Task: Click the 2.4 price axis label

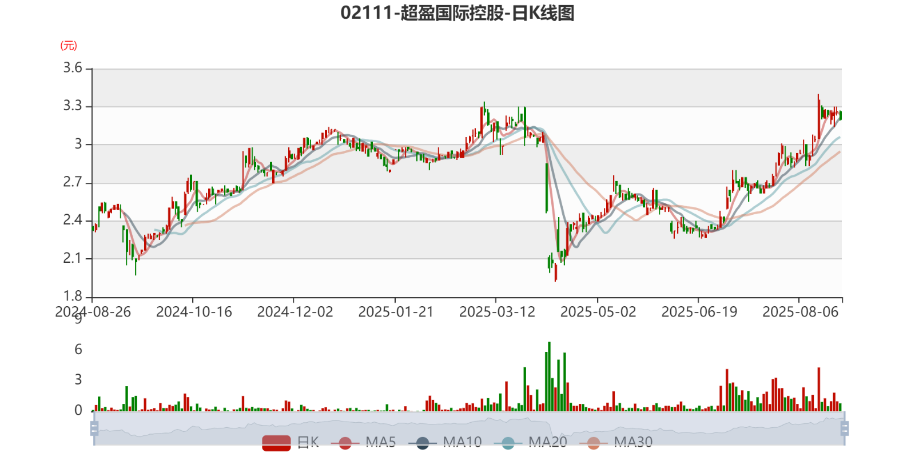Action: (x=73, y=220)
